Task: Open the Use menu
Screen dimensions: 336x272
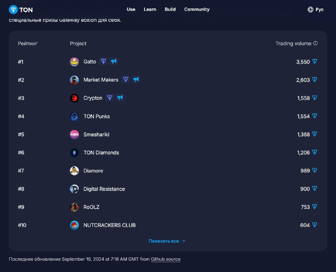Action: (x=131, y=9)
